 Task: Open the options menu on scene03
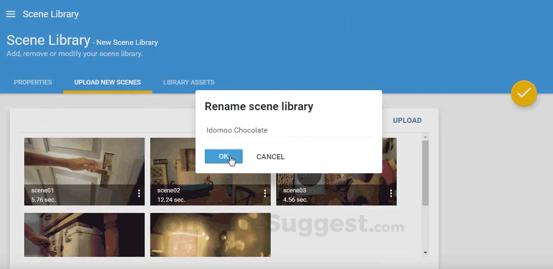point(391,193)
